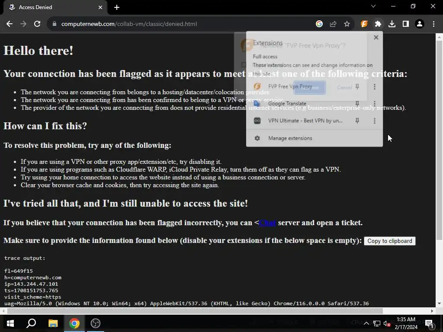Toggle the Chrome side panel
This screenshot has width=443, height=332.
point(406,24)
